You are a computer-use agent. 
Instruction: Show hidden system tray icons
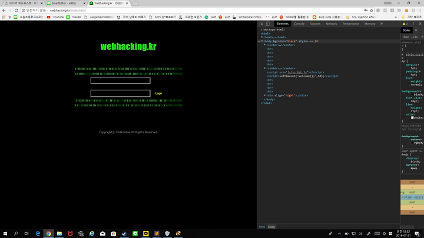339,234
